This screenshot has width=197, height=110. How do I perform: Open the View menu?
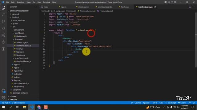pos(29,2)
